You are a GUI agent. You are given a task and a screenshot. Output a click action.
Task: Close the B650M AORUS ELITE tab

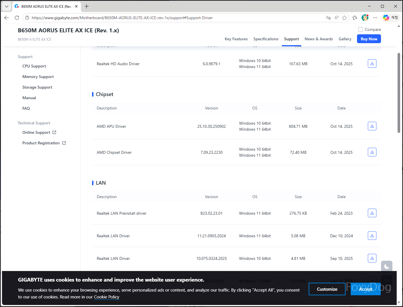click(76, 6)
